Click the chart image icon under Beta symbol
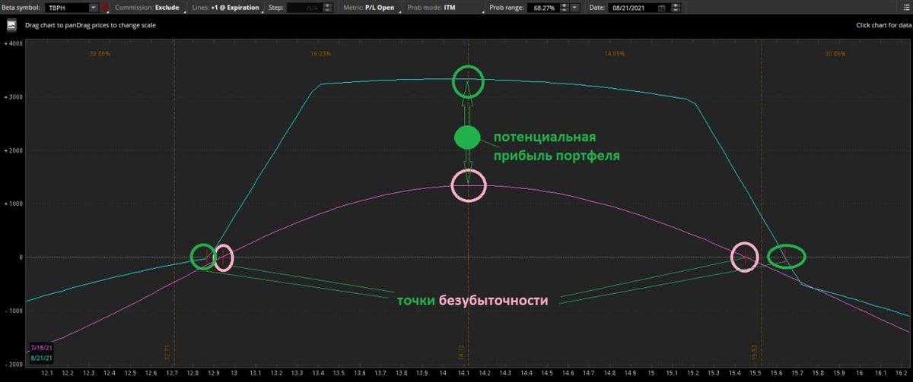 point(12,25)
